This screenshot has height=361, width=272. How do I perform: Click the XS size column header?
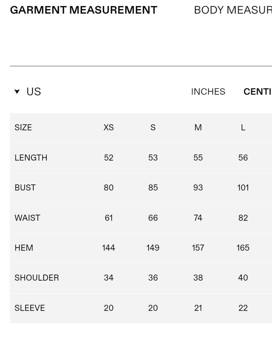109,127
